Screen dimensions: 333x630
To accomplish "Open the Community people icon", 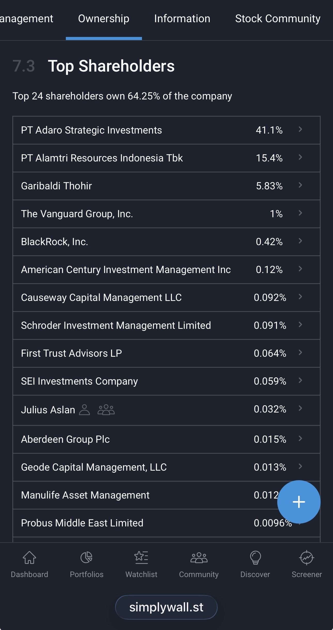I will [x=199, y=557].
